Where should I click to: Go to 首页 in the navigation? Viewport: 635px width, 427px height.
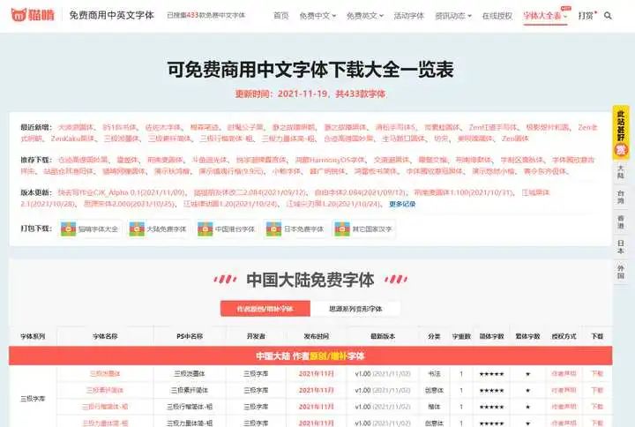[281, 16]
